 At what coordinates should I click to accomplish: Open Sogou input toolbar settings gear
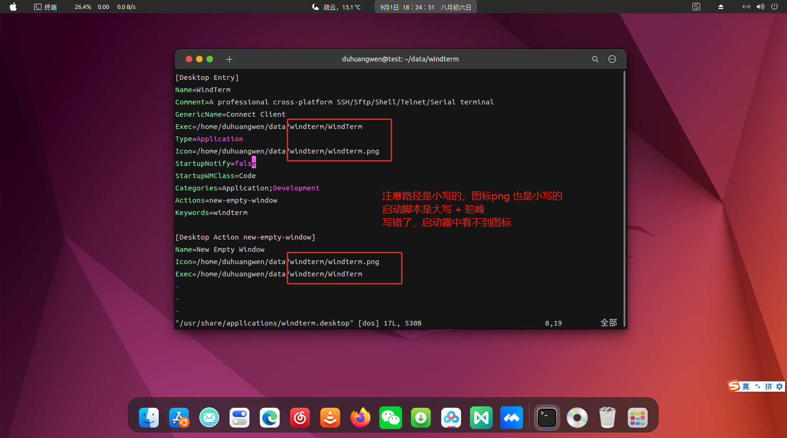coord(779,386)
